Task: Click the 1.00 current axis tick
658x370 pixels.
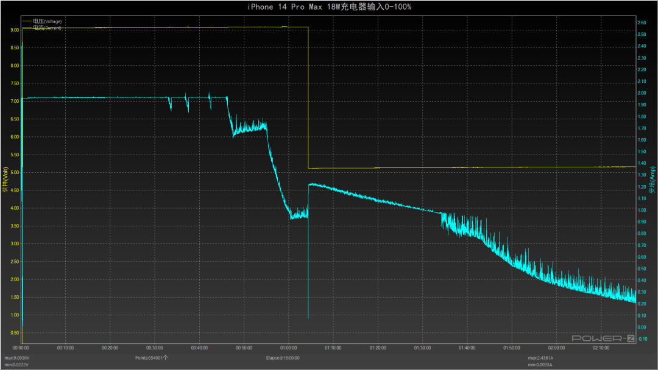Action: [x=642, y=211]
